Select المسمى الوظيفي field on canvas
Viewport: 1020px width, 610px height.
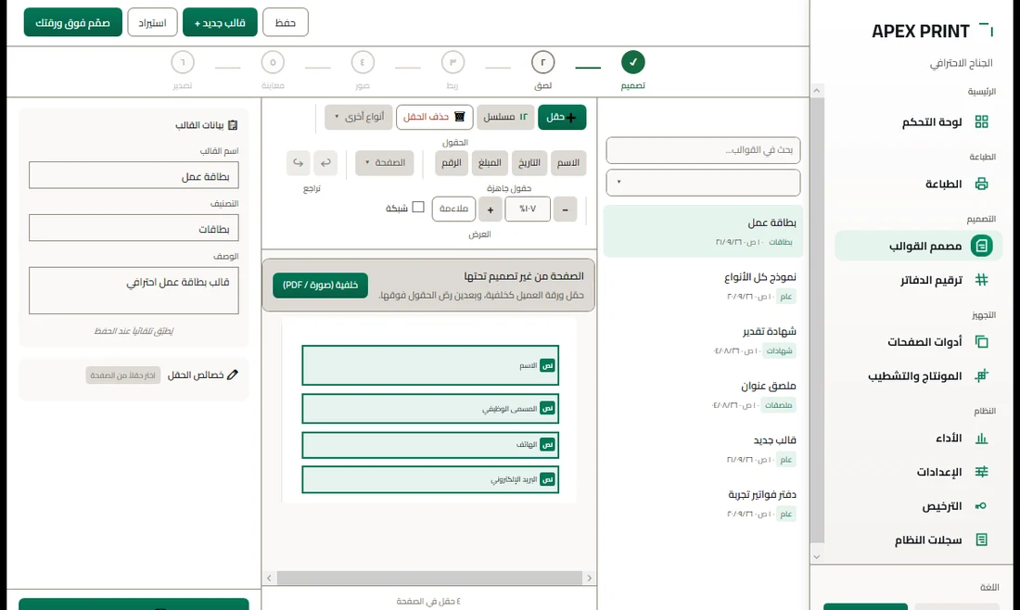pyautogui.click(x=430, y=409)
